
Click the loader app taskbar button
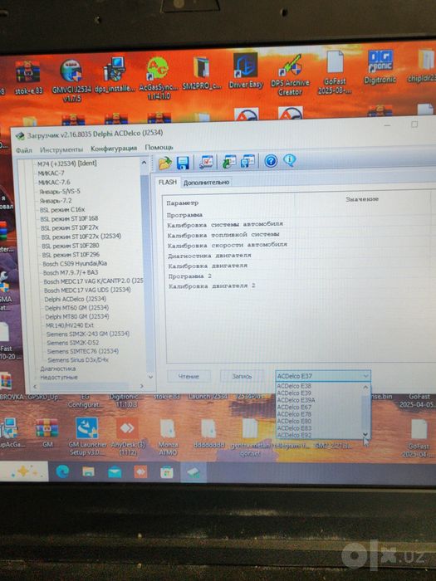pos(194,473)
